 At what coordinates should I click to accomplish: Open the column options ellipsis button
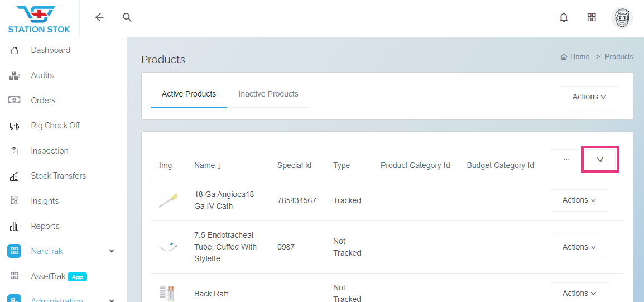click(566, 160)
